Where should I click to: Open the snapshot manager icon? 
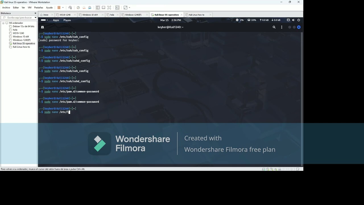(x=90, y=8)
